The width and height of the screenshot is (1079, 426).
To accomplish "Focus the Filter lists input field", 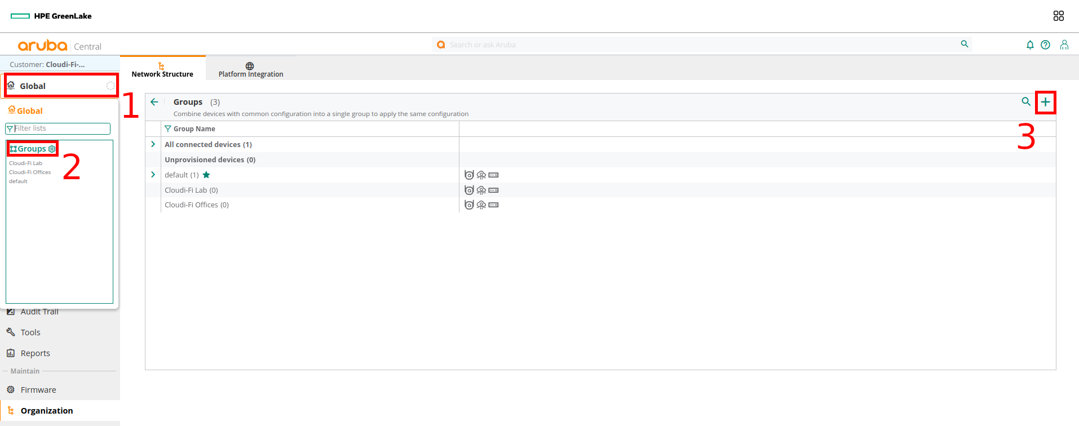I will [58, 128].
